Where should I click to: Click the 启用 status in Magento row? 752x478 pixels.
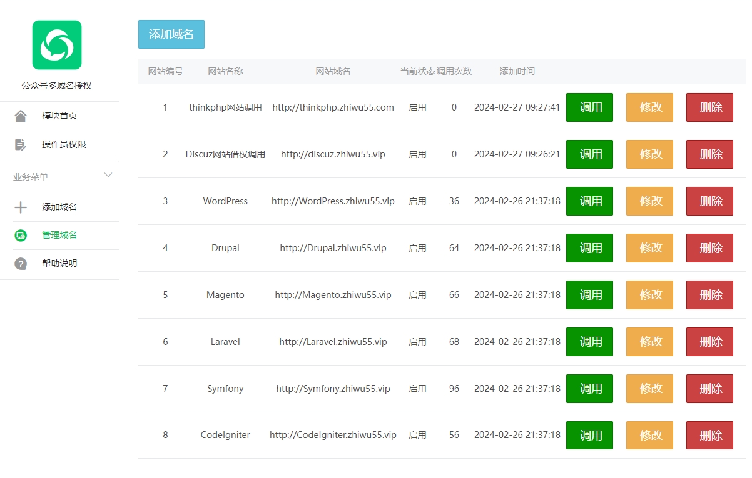(417, 295)
